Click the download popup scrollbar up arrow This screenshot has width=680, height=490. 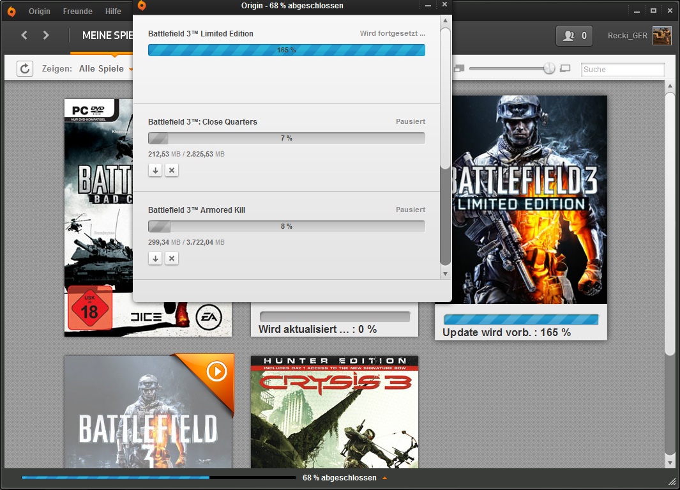pos(445,21)
